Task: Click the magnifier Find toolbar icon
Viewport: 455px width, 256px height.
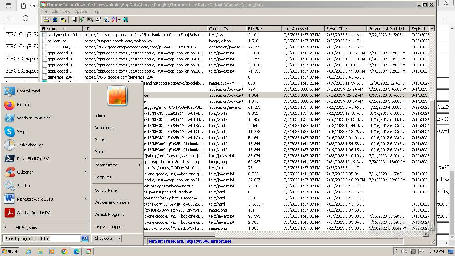Action: [x=106, y=20]
